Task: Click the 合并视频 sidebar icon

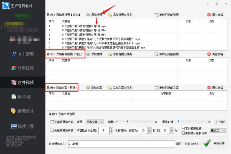Action: click(x=14, y=82)
